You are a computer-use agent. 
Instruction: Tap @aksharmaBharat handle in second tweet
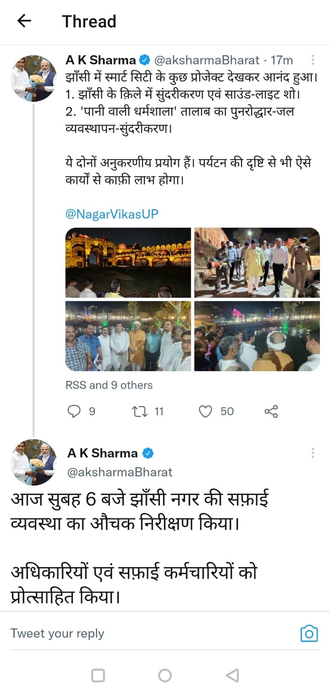[x=120, y=472]
